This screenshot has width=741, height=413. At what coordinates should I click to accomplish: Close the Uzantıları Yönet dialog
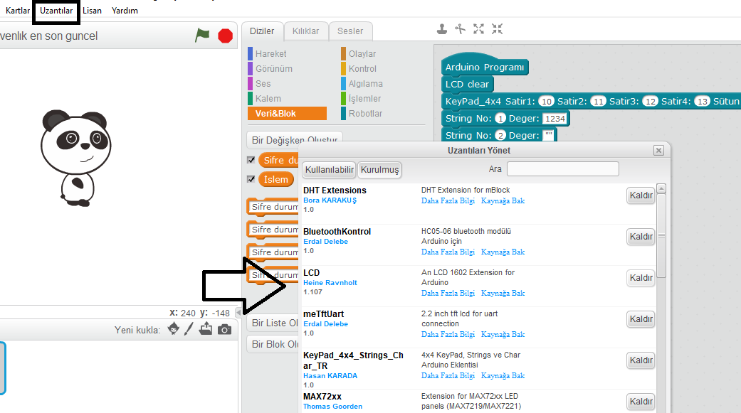click(x=658, y=151)
